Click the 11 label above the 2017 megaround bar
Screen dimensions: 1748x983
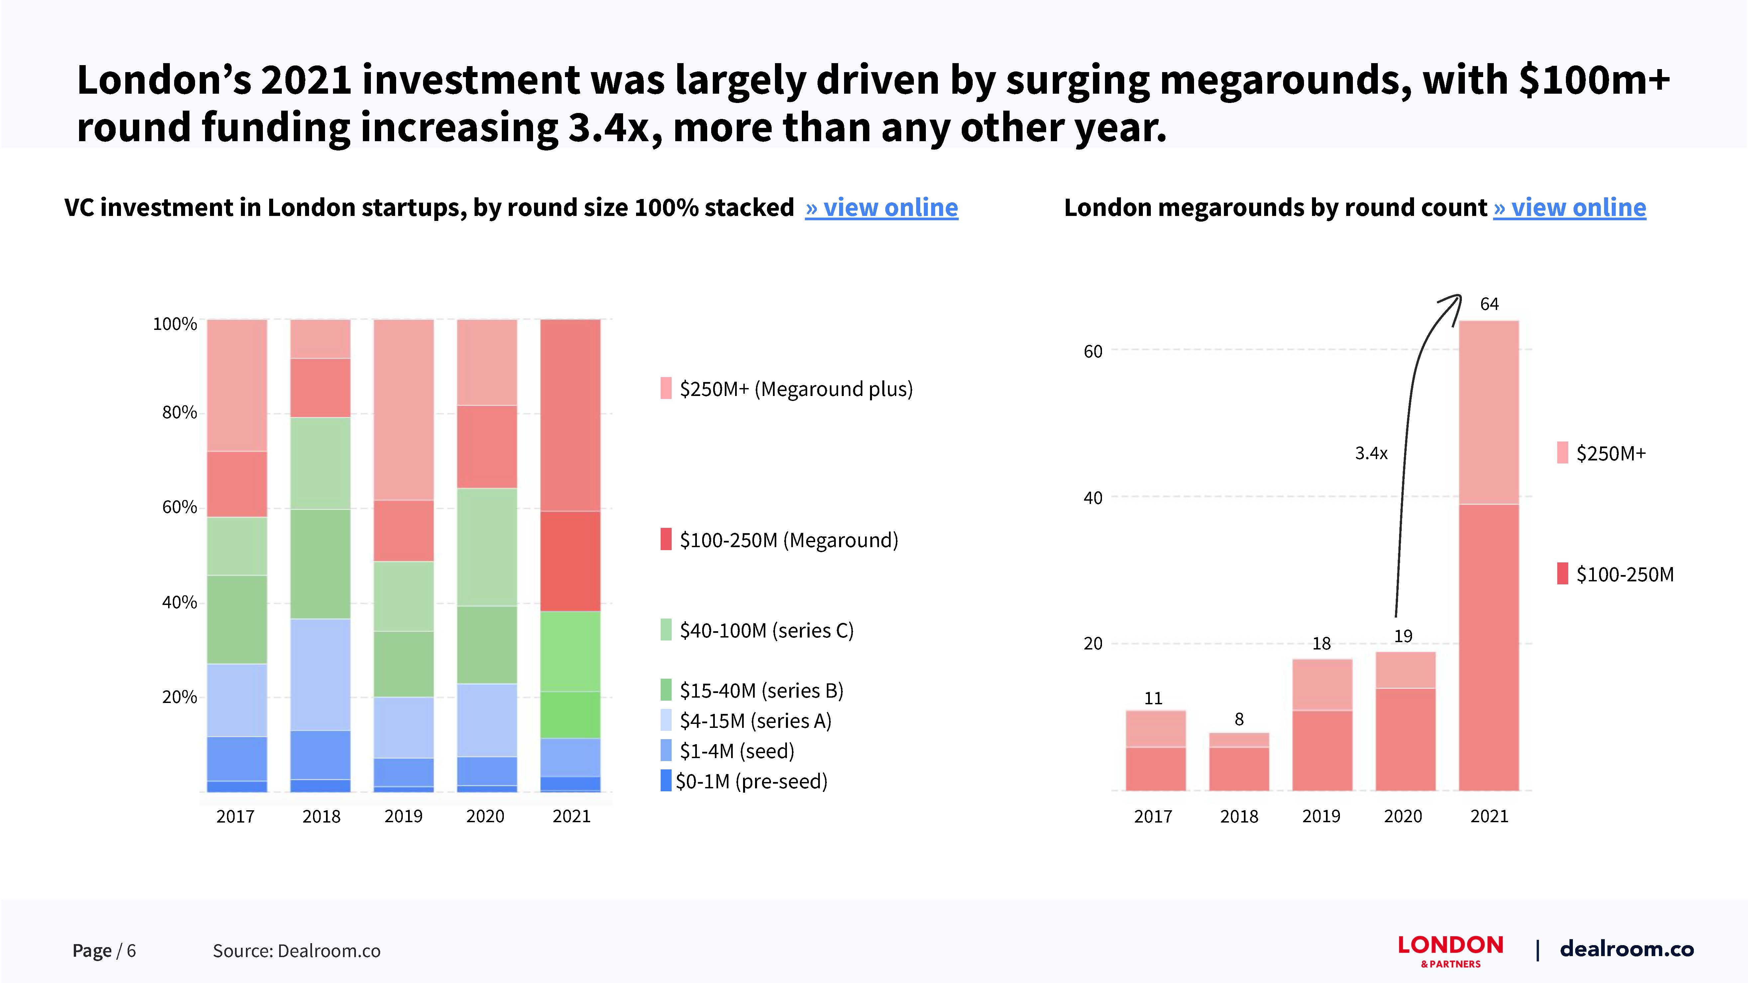[1153, 698]
